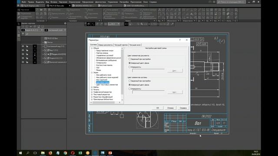
Task: Collapse the Общие node in settings tree
Action: coord(92,48)
